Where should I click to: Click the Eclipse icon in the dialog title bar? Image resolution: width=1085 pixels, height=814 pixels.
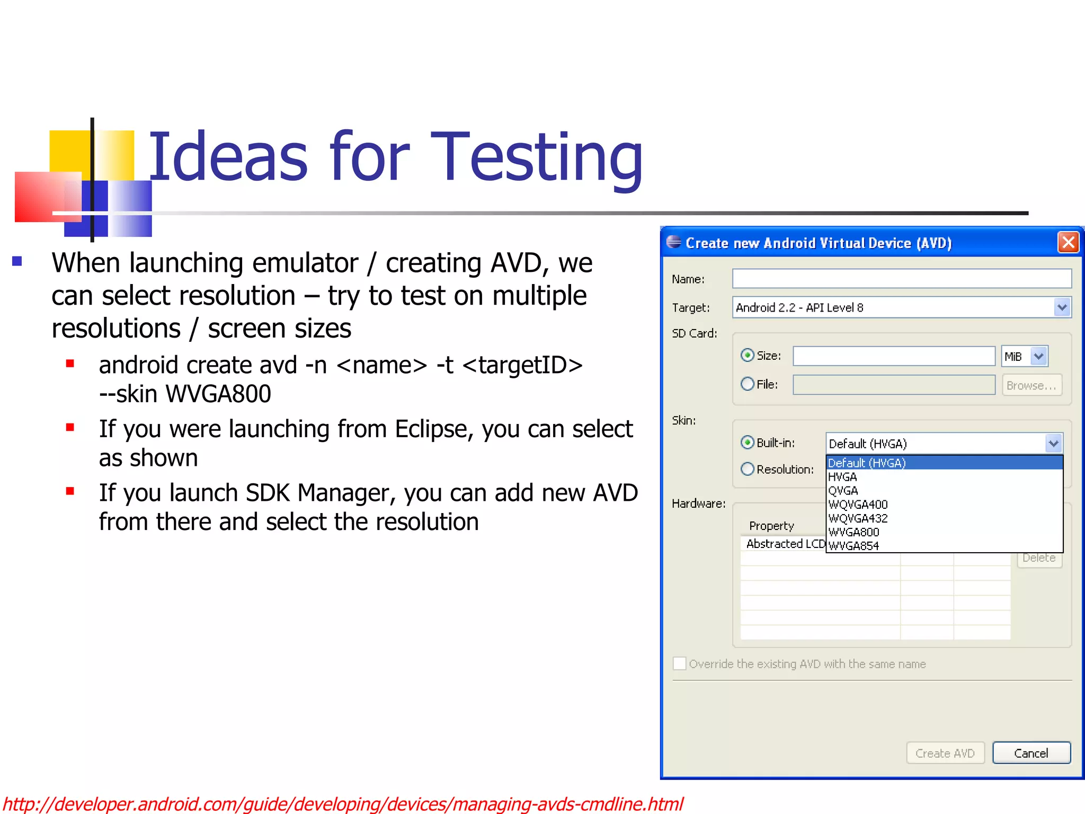(x=673, y=242)
